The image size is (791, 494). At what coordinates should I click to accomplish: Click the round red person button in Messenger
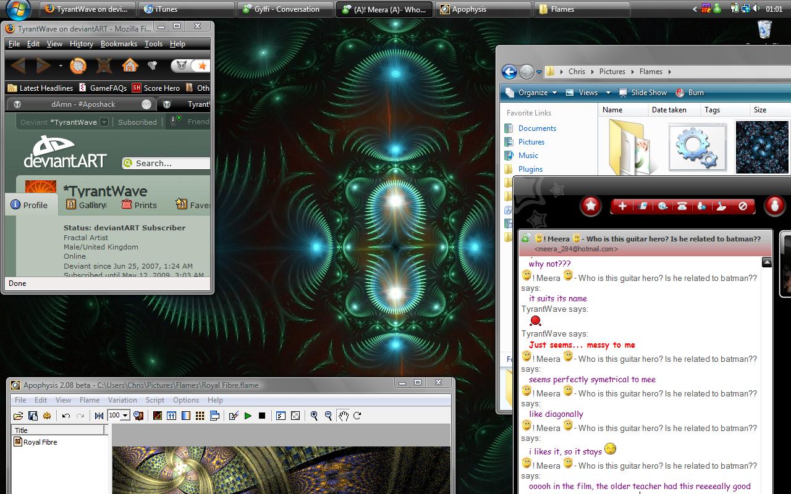[x=774, y=206]
